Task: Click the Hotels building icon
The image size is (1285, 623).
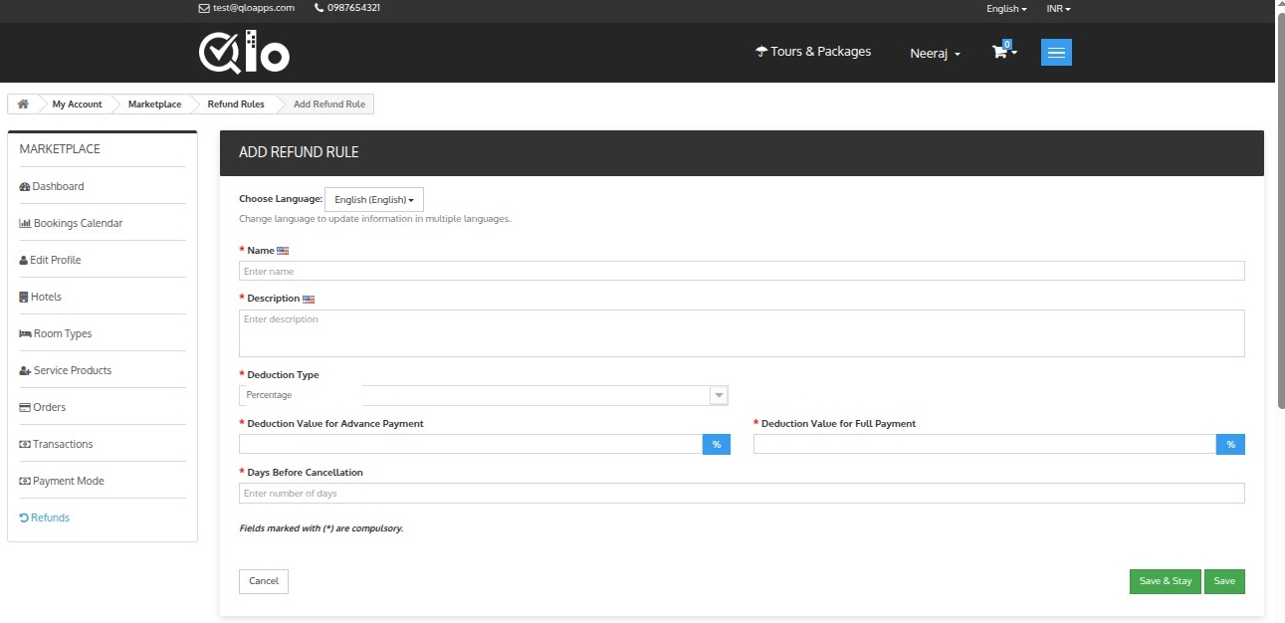Action: click(x=24, y=297)
